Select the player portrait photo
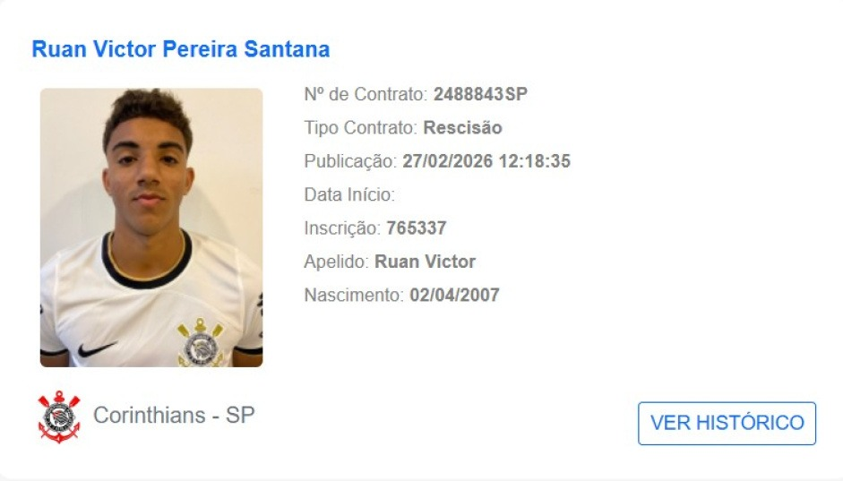The width and height of the screenshot is (843, 481). (151, 228)
